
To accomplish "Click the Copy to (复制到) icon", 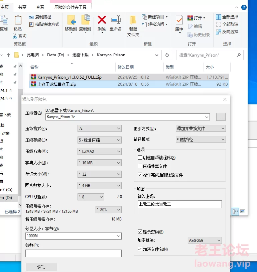I will 85,21.
